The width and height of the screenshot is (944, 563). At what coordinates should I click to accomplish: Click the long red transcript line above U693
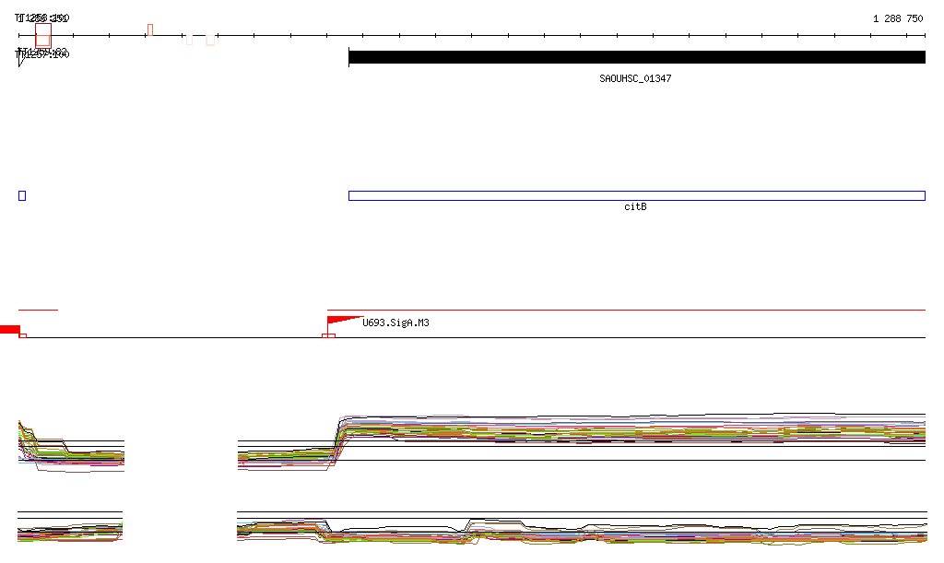coord(626,310)
